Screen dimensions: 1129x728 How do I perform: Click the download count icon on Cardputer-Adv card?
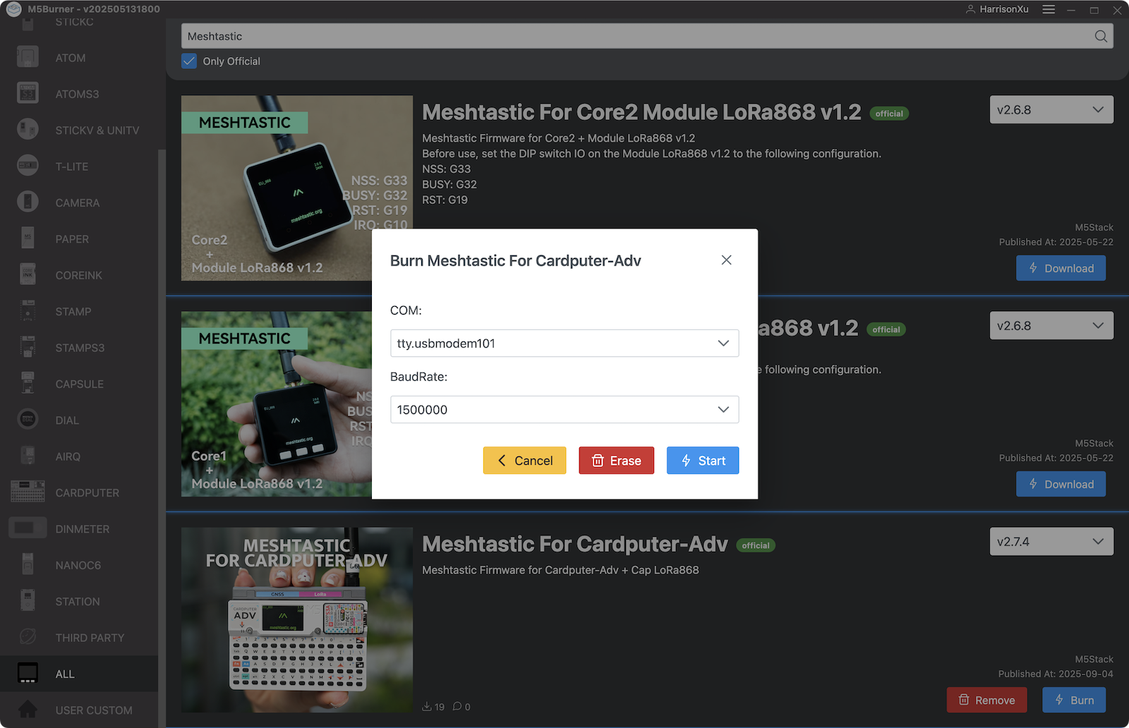427,706
